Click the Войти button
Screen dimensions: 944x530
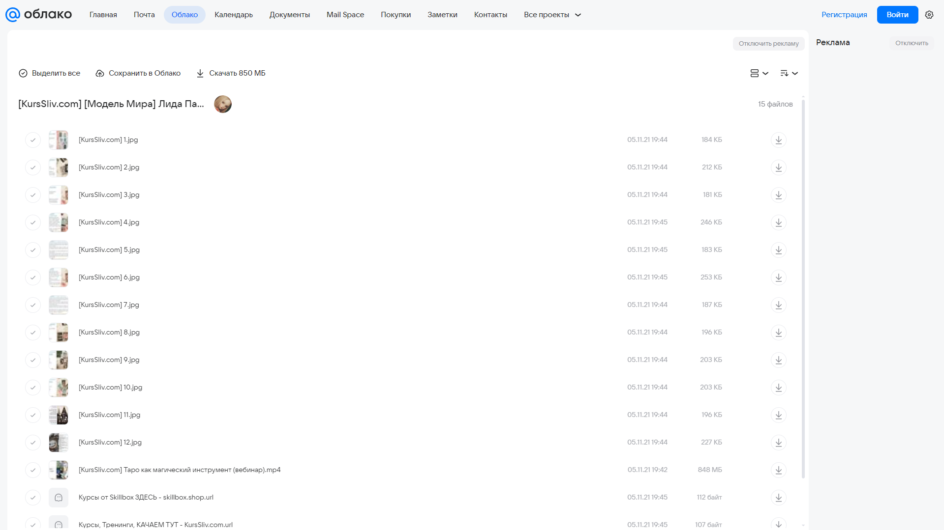pos(897,15)
